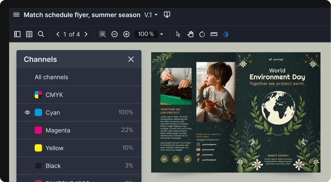Open the compare view icon beside version
The height and width of the screenshot is (182, 331).
[167, 15]
